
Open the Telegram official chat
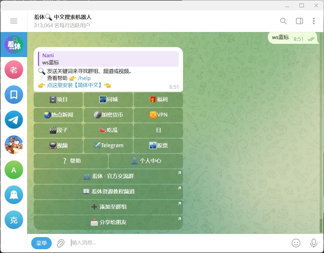click(14, 120)
